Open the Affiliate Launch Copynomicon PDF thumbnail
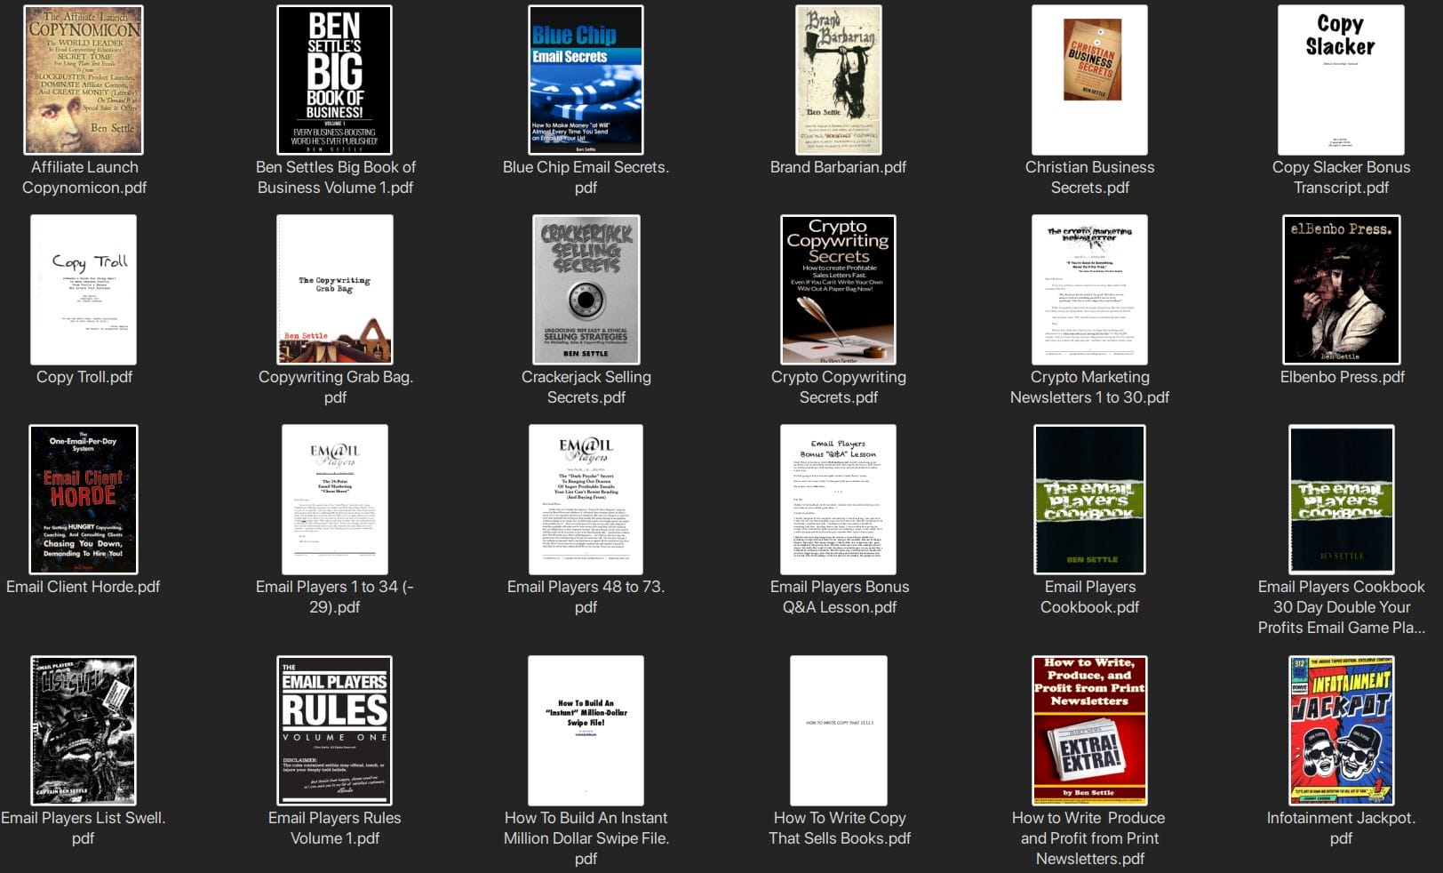 [x=84, y=78]
